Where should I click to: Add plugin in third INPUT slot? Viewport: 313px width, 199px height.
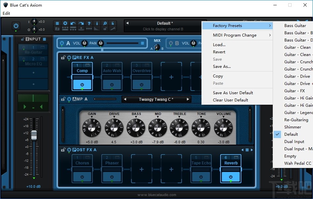[33, 73]
